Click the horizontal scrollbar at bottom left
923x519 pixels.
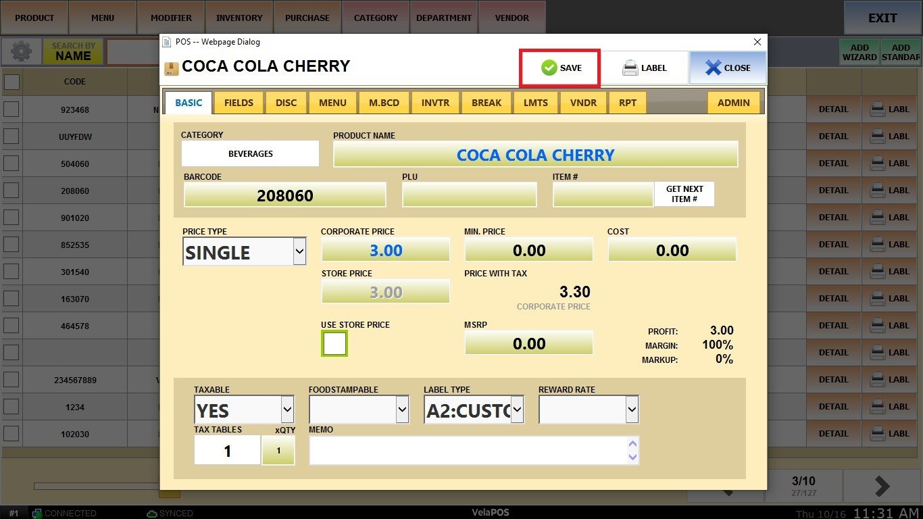pos(95,486)
